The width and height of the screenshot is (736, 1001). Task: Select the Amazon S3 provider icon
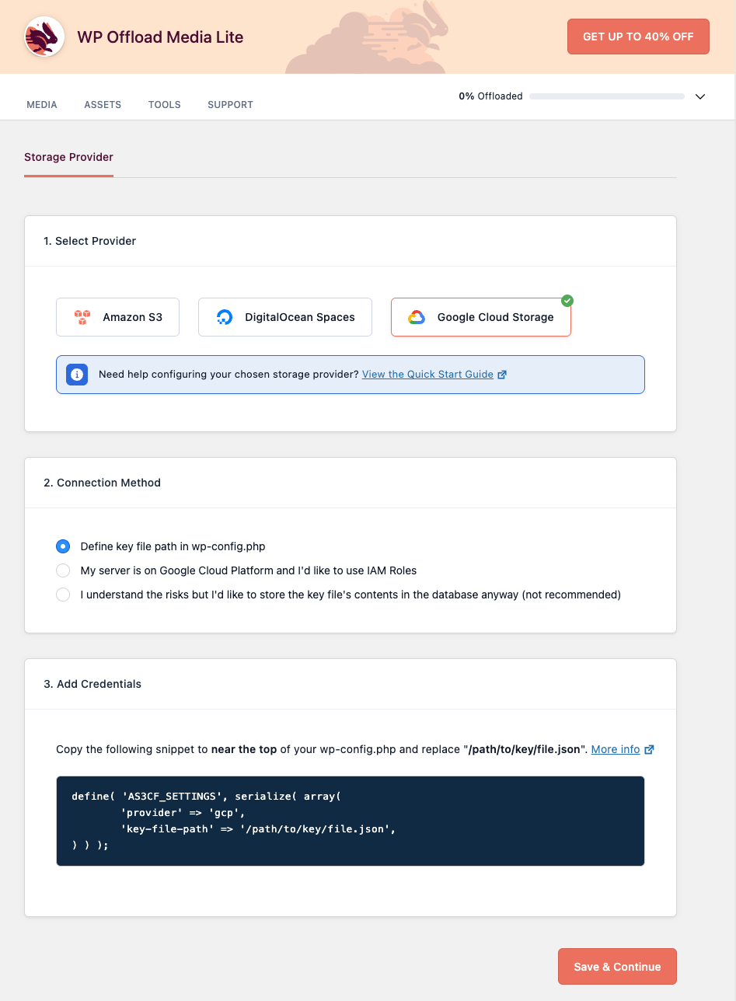[x=82, y=316]
